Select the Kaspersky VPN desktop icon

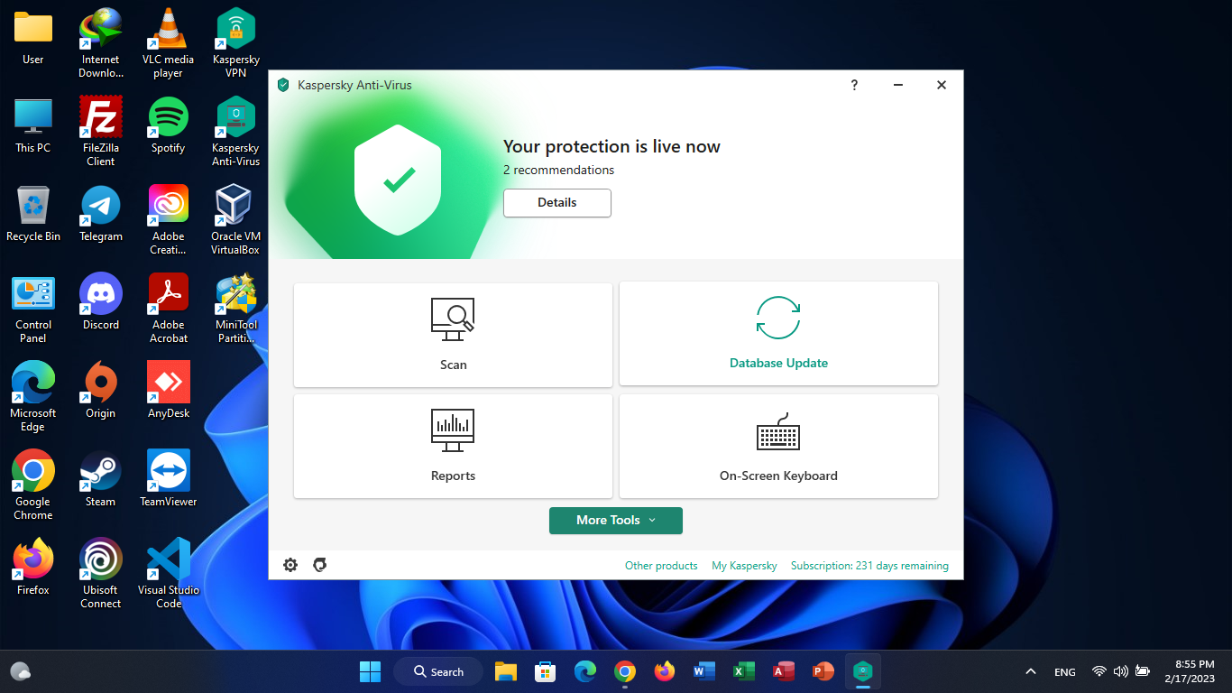(235, 43)
